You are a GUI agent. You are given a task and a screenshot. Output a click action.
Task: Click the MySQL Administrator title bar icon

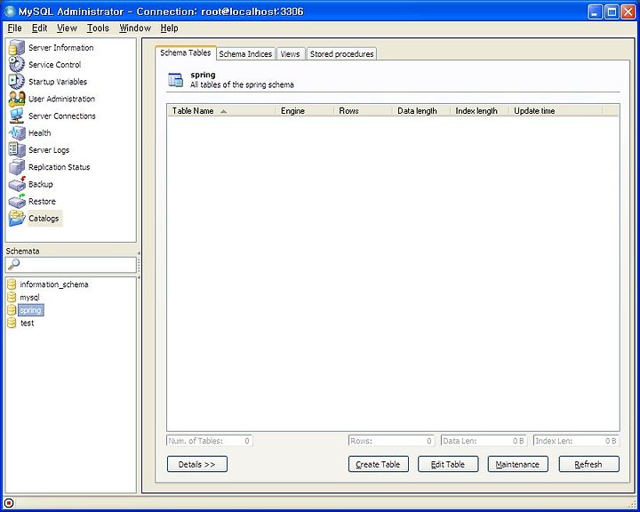10,12
